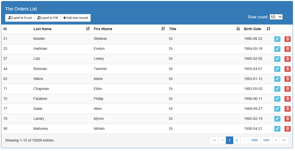The image size is (295, 151).
Task: Edit Faulkner's row with the pencil
Action: pos(277,99)
